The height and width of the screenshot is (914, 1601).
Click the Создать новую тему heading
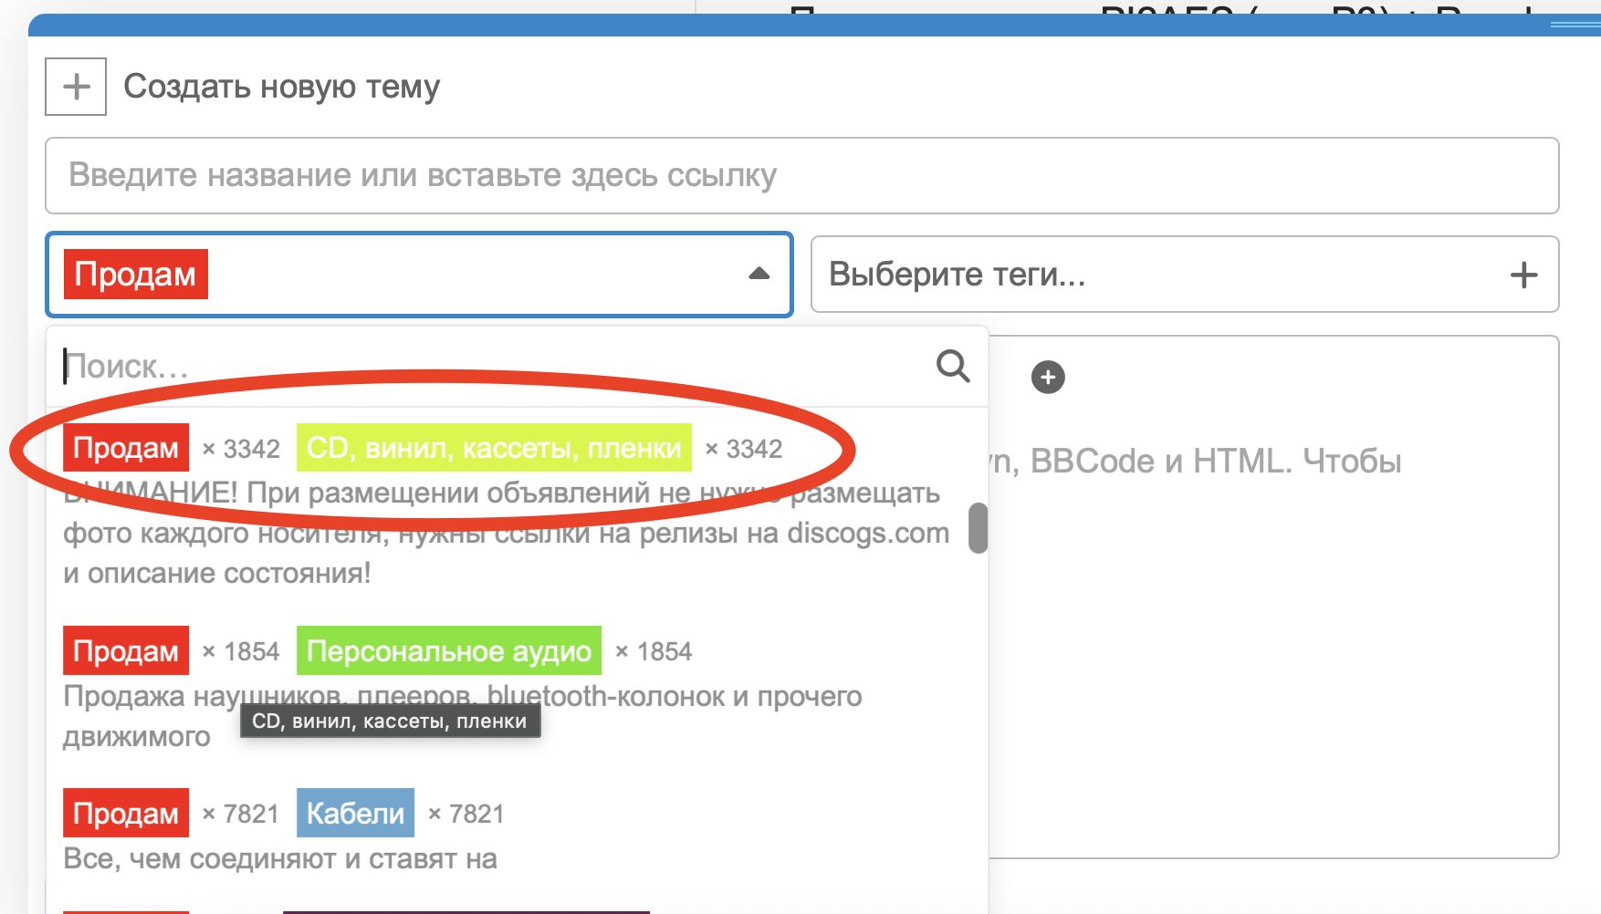(281, 87)
